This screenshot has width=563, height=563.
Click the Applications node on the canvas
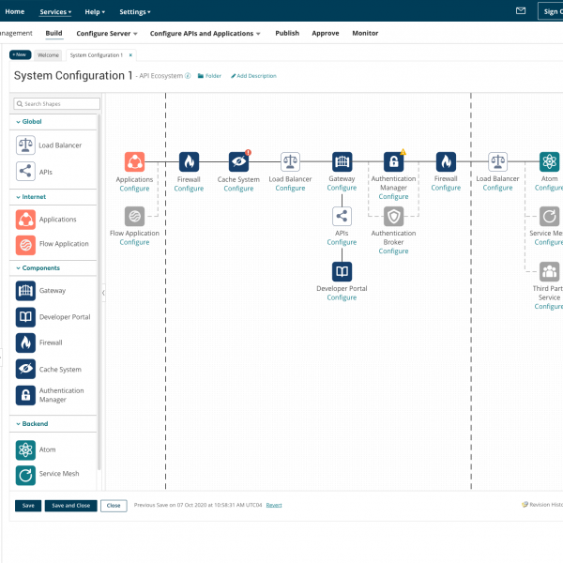pos(134,162)
